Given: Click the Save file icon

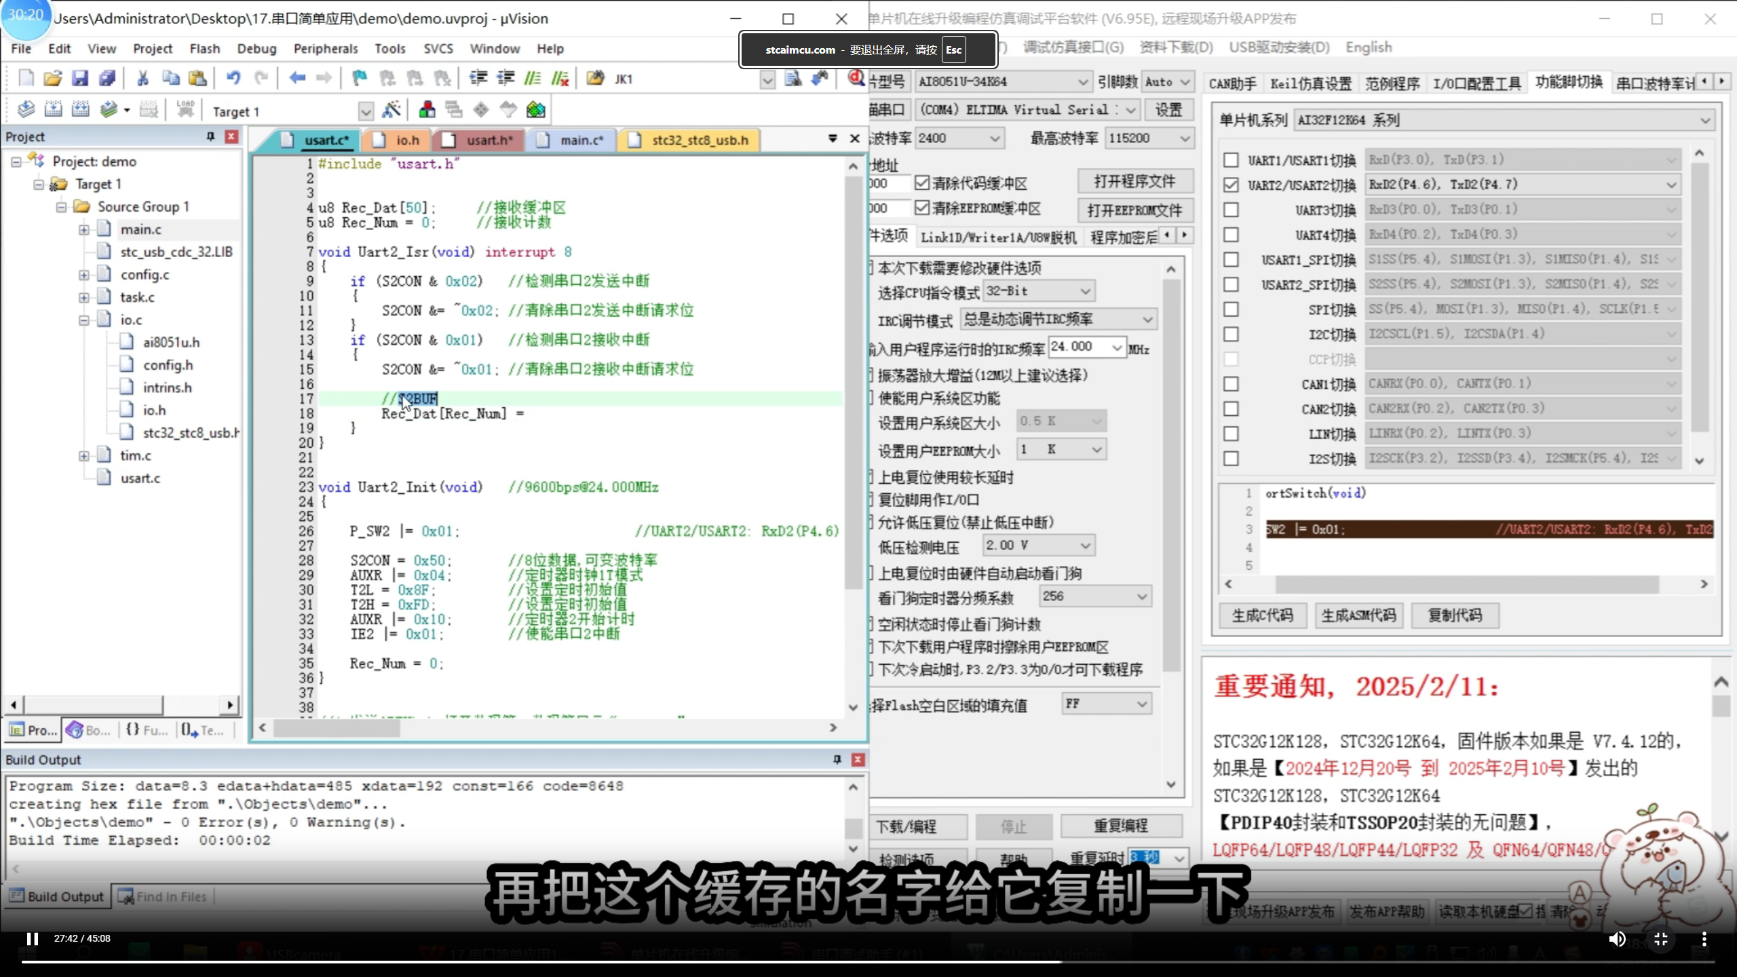Looking at the screenshot, I should coord(80,78).
